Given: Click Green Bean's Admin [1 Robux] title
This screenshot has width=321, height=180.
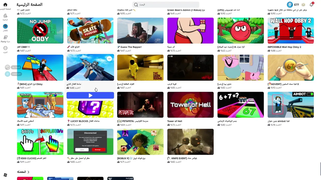Looking at the screenshot, I should click(186, 10).
